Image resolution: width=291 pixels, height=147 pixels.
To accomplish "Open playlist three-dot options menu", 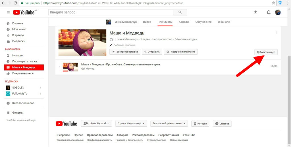I will pyautogui.click(x=277, y=33).
